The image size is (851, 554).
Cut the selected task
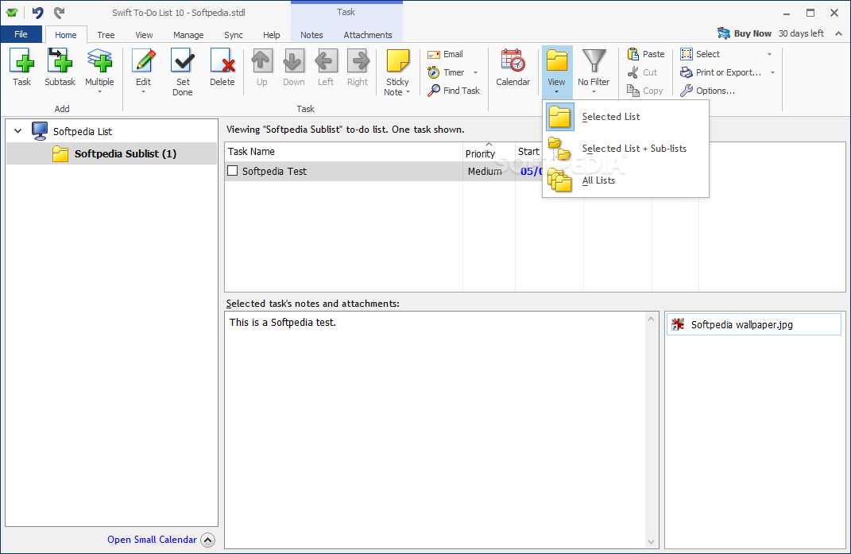coord(643,72)
